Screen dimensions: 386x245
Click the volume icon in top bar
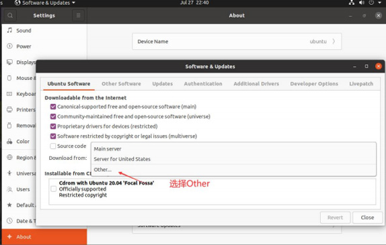pos(361,3)
